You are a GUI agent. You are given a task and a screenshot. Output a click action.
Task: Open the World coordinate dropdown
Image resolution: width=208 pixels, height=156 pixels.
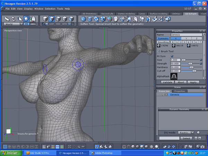(x=14, y=24)
